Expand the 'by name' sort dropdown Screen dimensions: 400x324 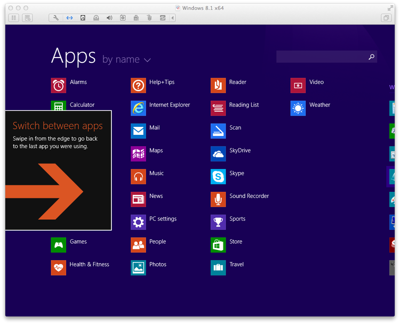click(126, 60)
